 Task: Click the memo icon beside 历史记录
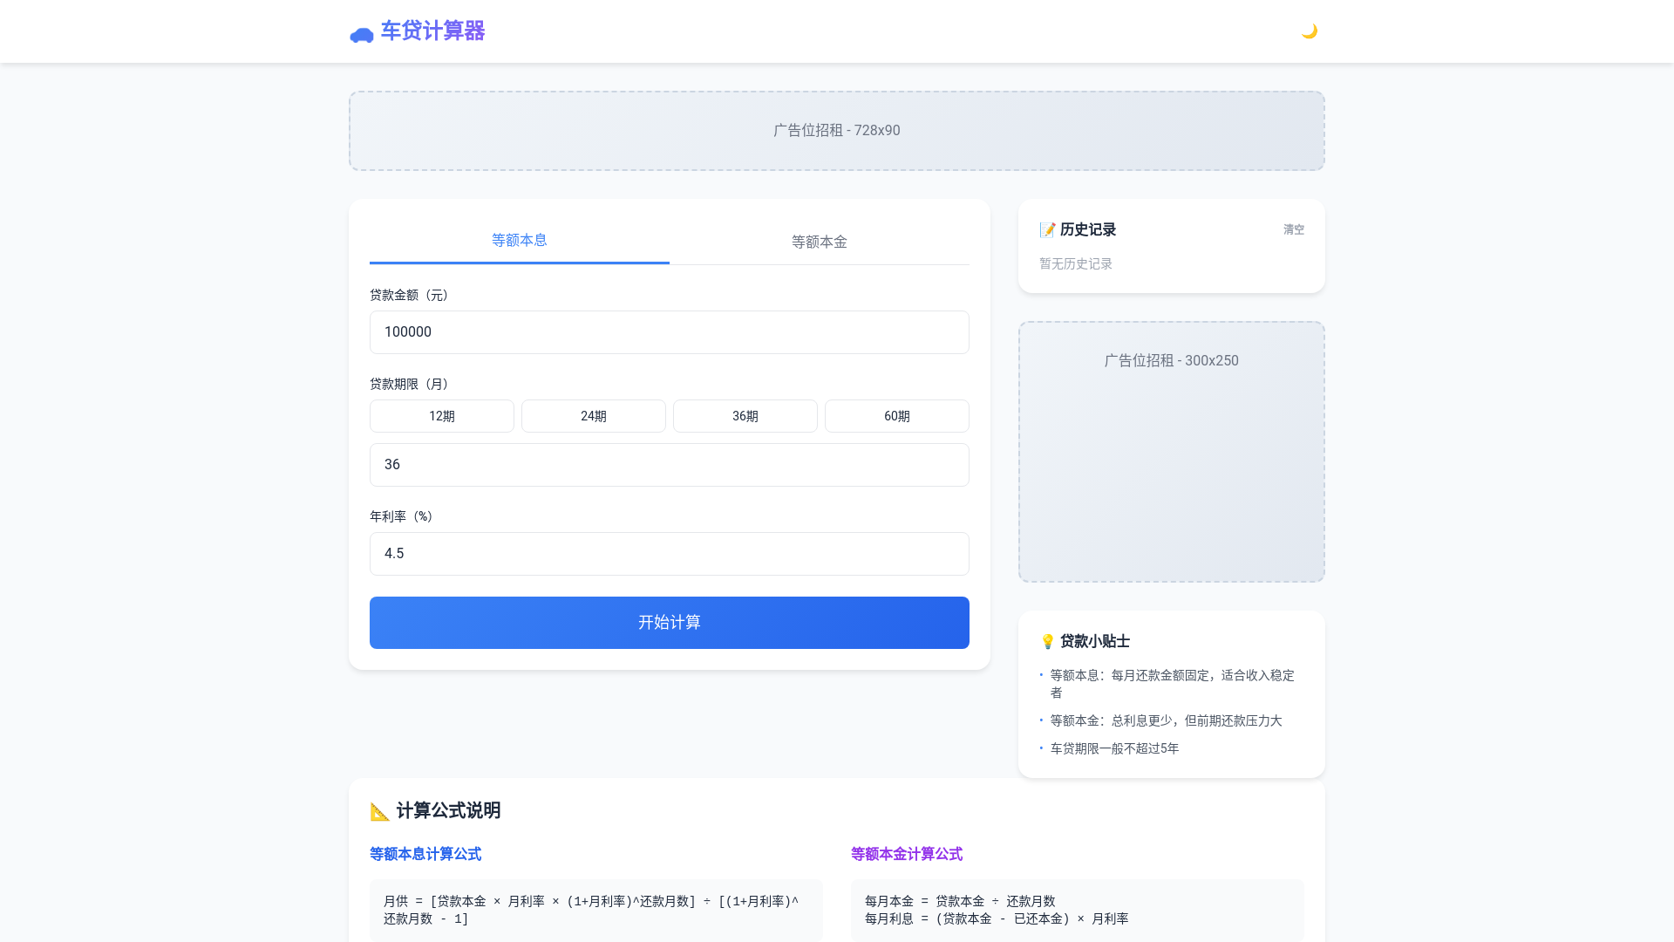(x=1047, y=229)
